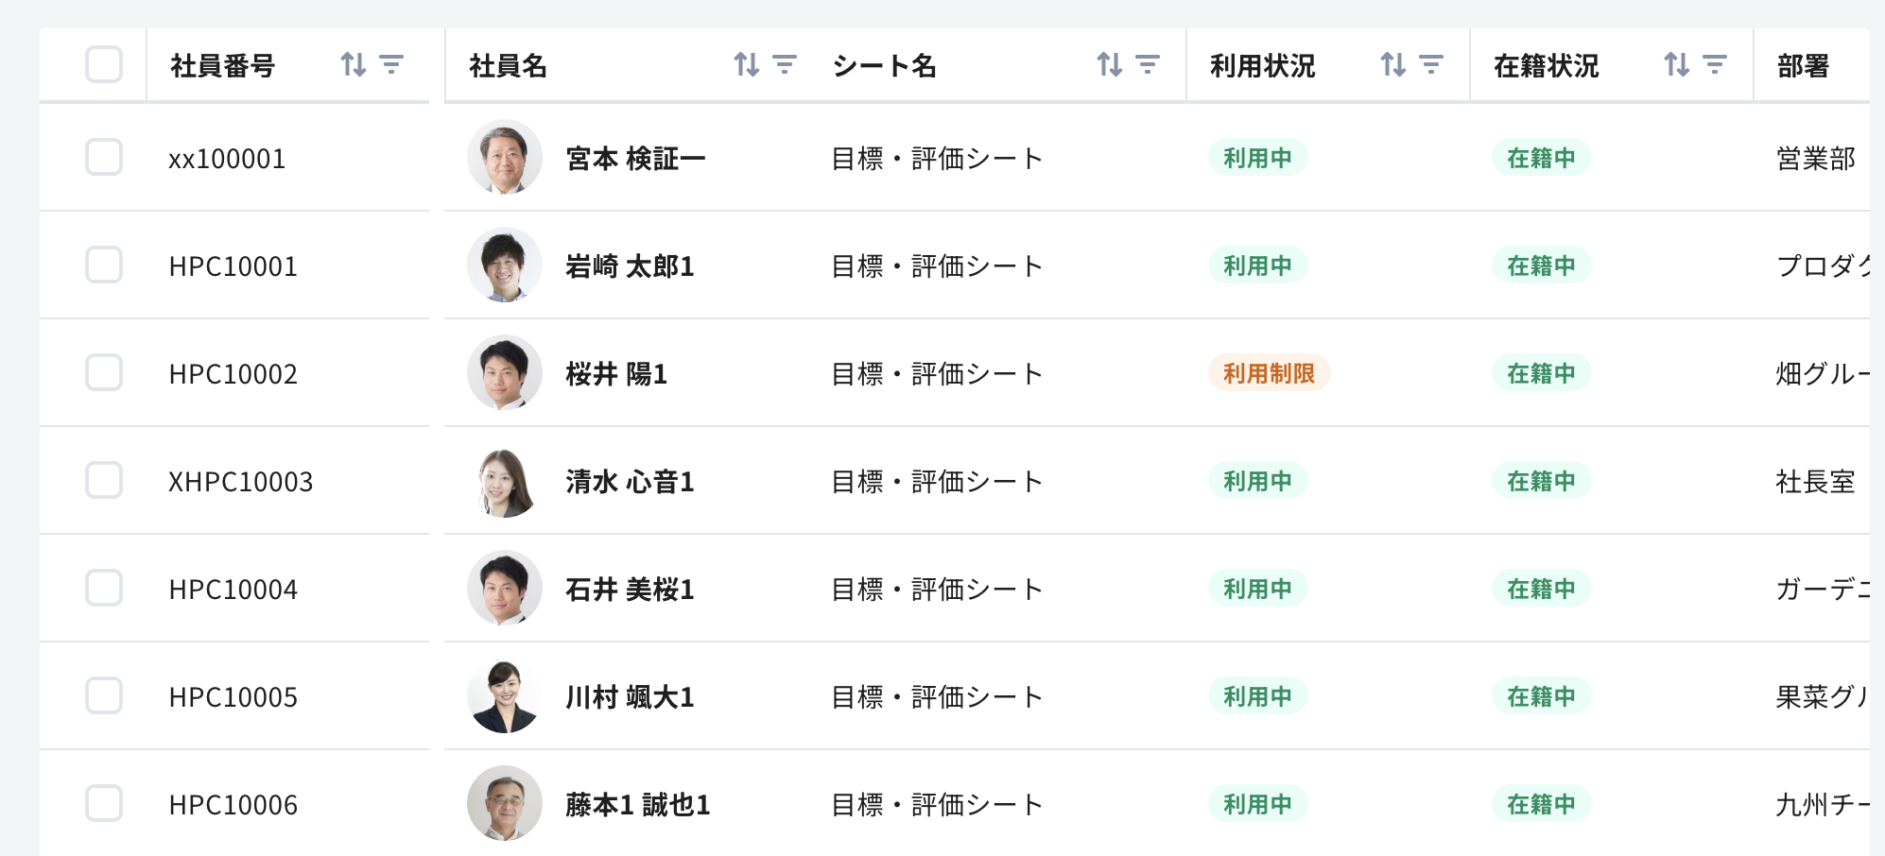
Task: Open employee 宮本 検証一
Action: tap(635, 159)
